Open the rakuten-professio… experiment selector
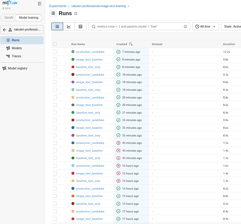The width and height of the screenshot is (241, 224). coord(22,30)
